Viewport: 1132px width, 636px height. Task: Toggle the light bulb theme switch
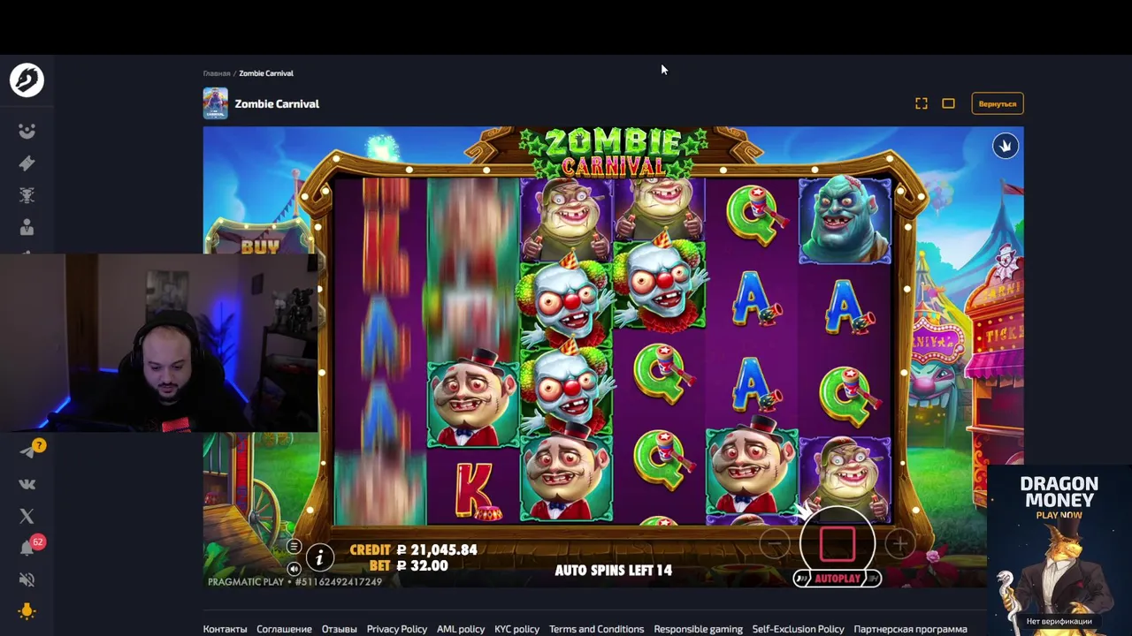click(27, 611)
